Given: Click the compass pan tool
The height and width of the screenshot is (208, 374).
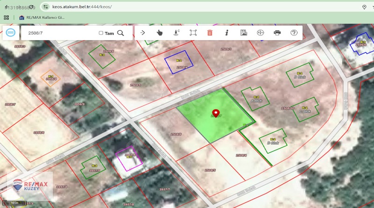Looking at the screenshot, I should (260, 33).
